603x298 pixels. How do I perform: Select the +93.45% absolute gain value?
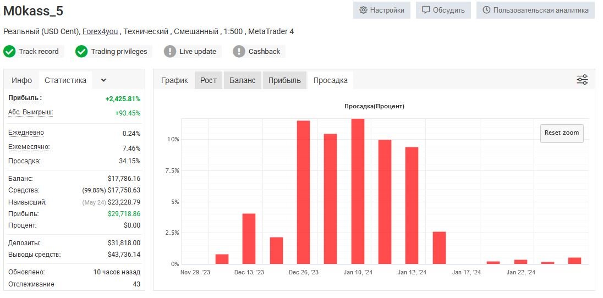(x=128, y=113)
